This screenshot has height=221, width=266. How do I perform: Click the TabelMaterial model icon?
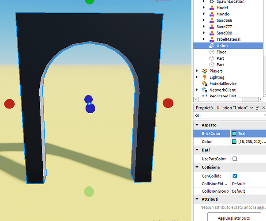tap(212, 39)
